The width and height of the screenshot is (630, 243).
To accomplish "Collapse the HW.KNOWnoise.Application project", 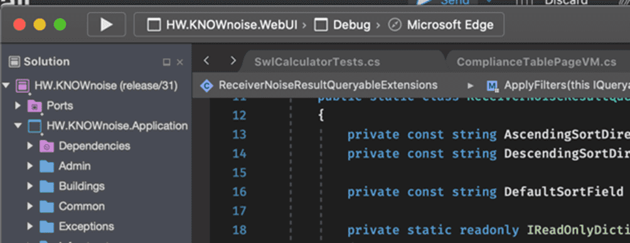I will point(18,125).
